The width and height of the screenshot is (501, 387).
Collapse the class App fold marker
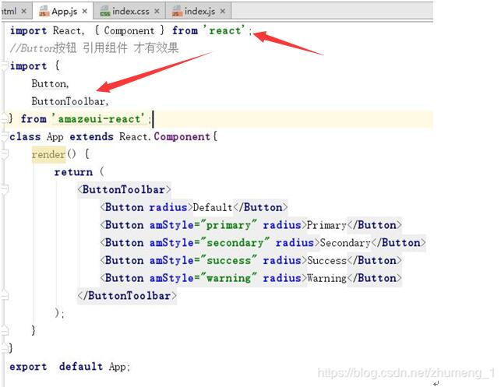pyautogui.click(x=4, y=137)
